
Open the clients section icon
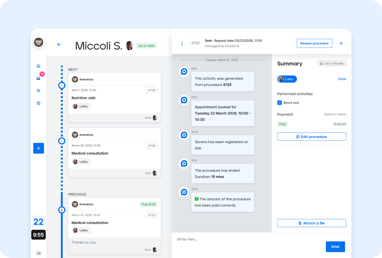38,91
